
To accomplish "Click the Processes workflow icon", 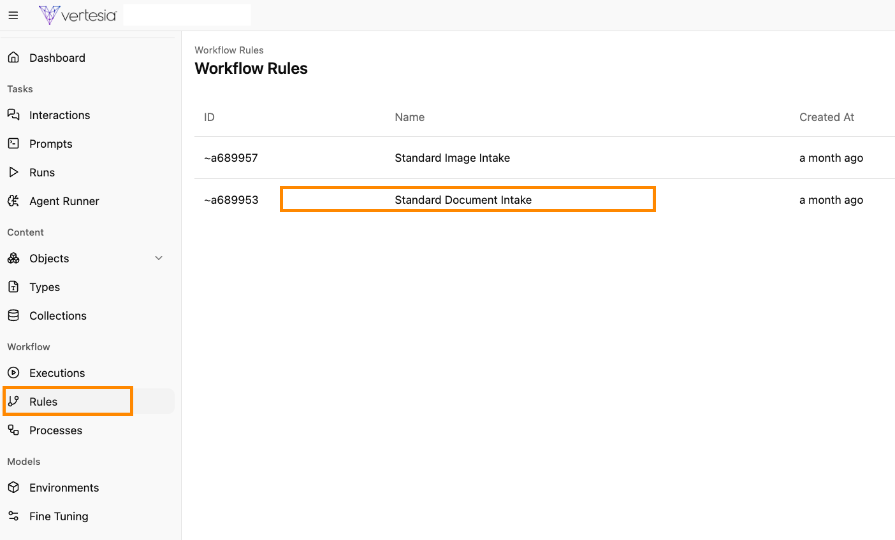I will tap(13, 430).
